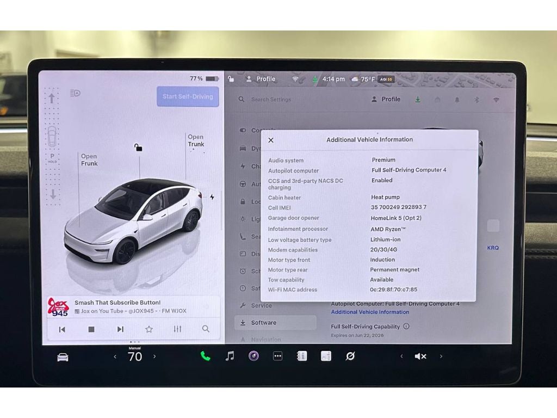Viewport: 557px width, 418px height.
Task: Tap the 75°F weather reading
Action: click(x=368, y=79)
